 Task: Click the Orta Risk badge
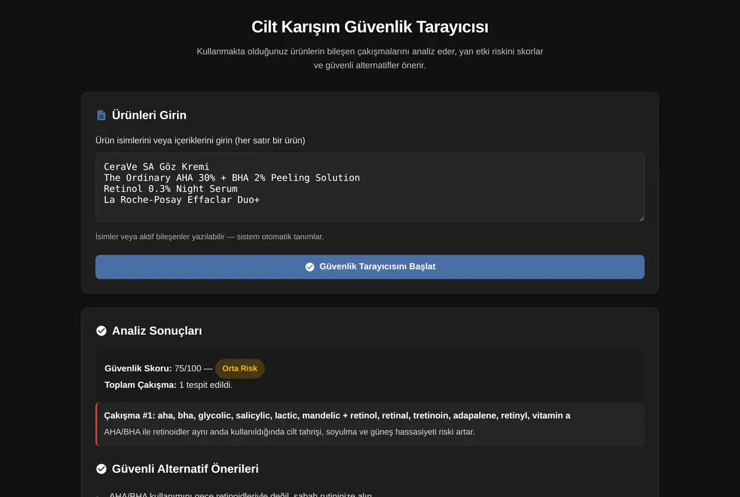click(x=240, y=369)
